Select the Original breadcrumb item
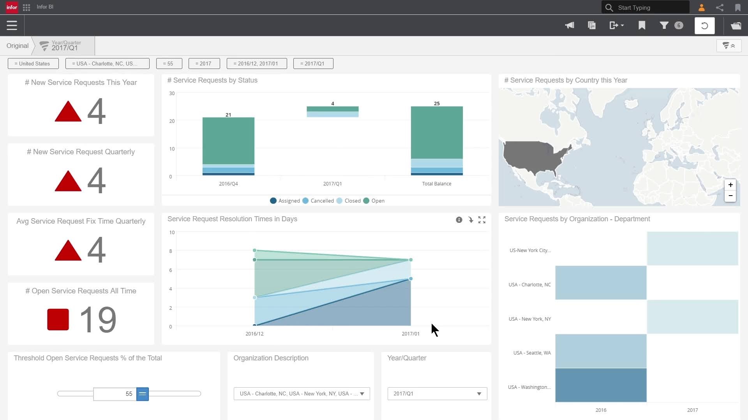Image resolution: width=748 pixels, height=420 pixels. [18, 46]
